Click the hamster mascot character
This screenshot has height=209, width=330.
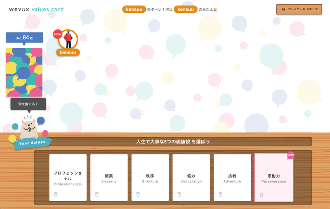pyautogui.click(x=29, y=129)
